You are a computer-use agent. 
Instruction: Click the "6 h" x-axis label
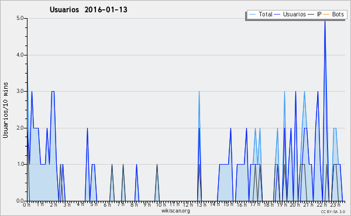107,204
